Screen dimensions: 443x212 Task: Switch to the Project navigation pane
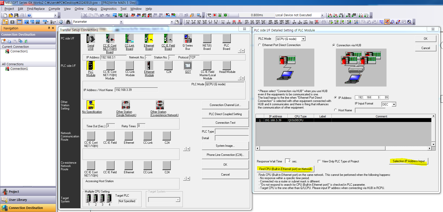coord(28,192)
